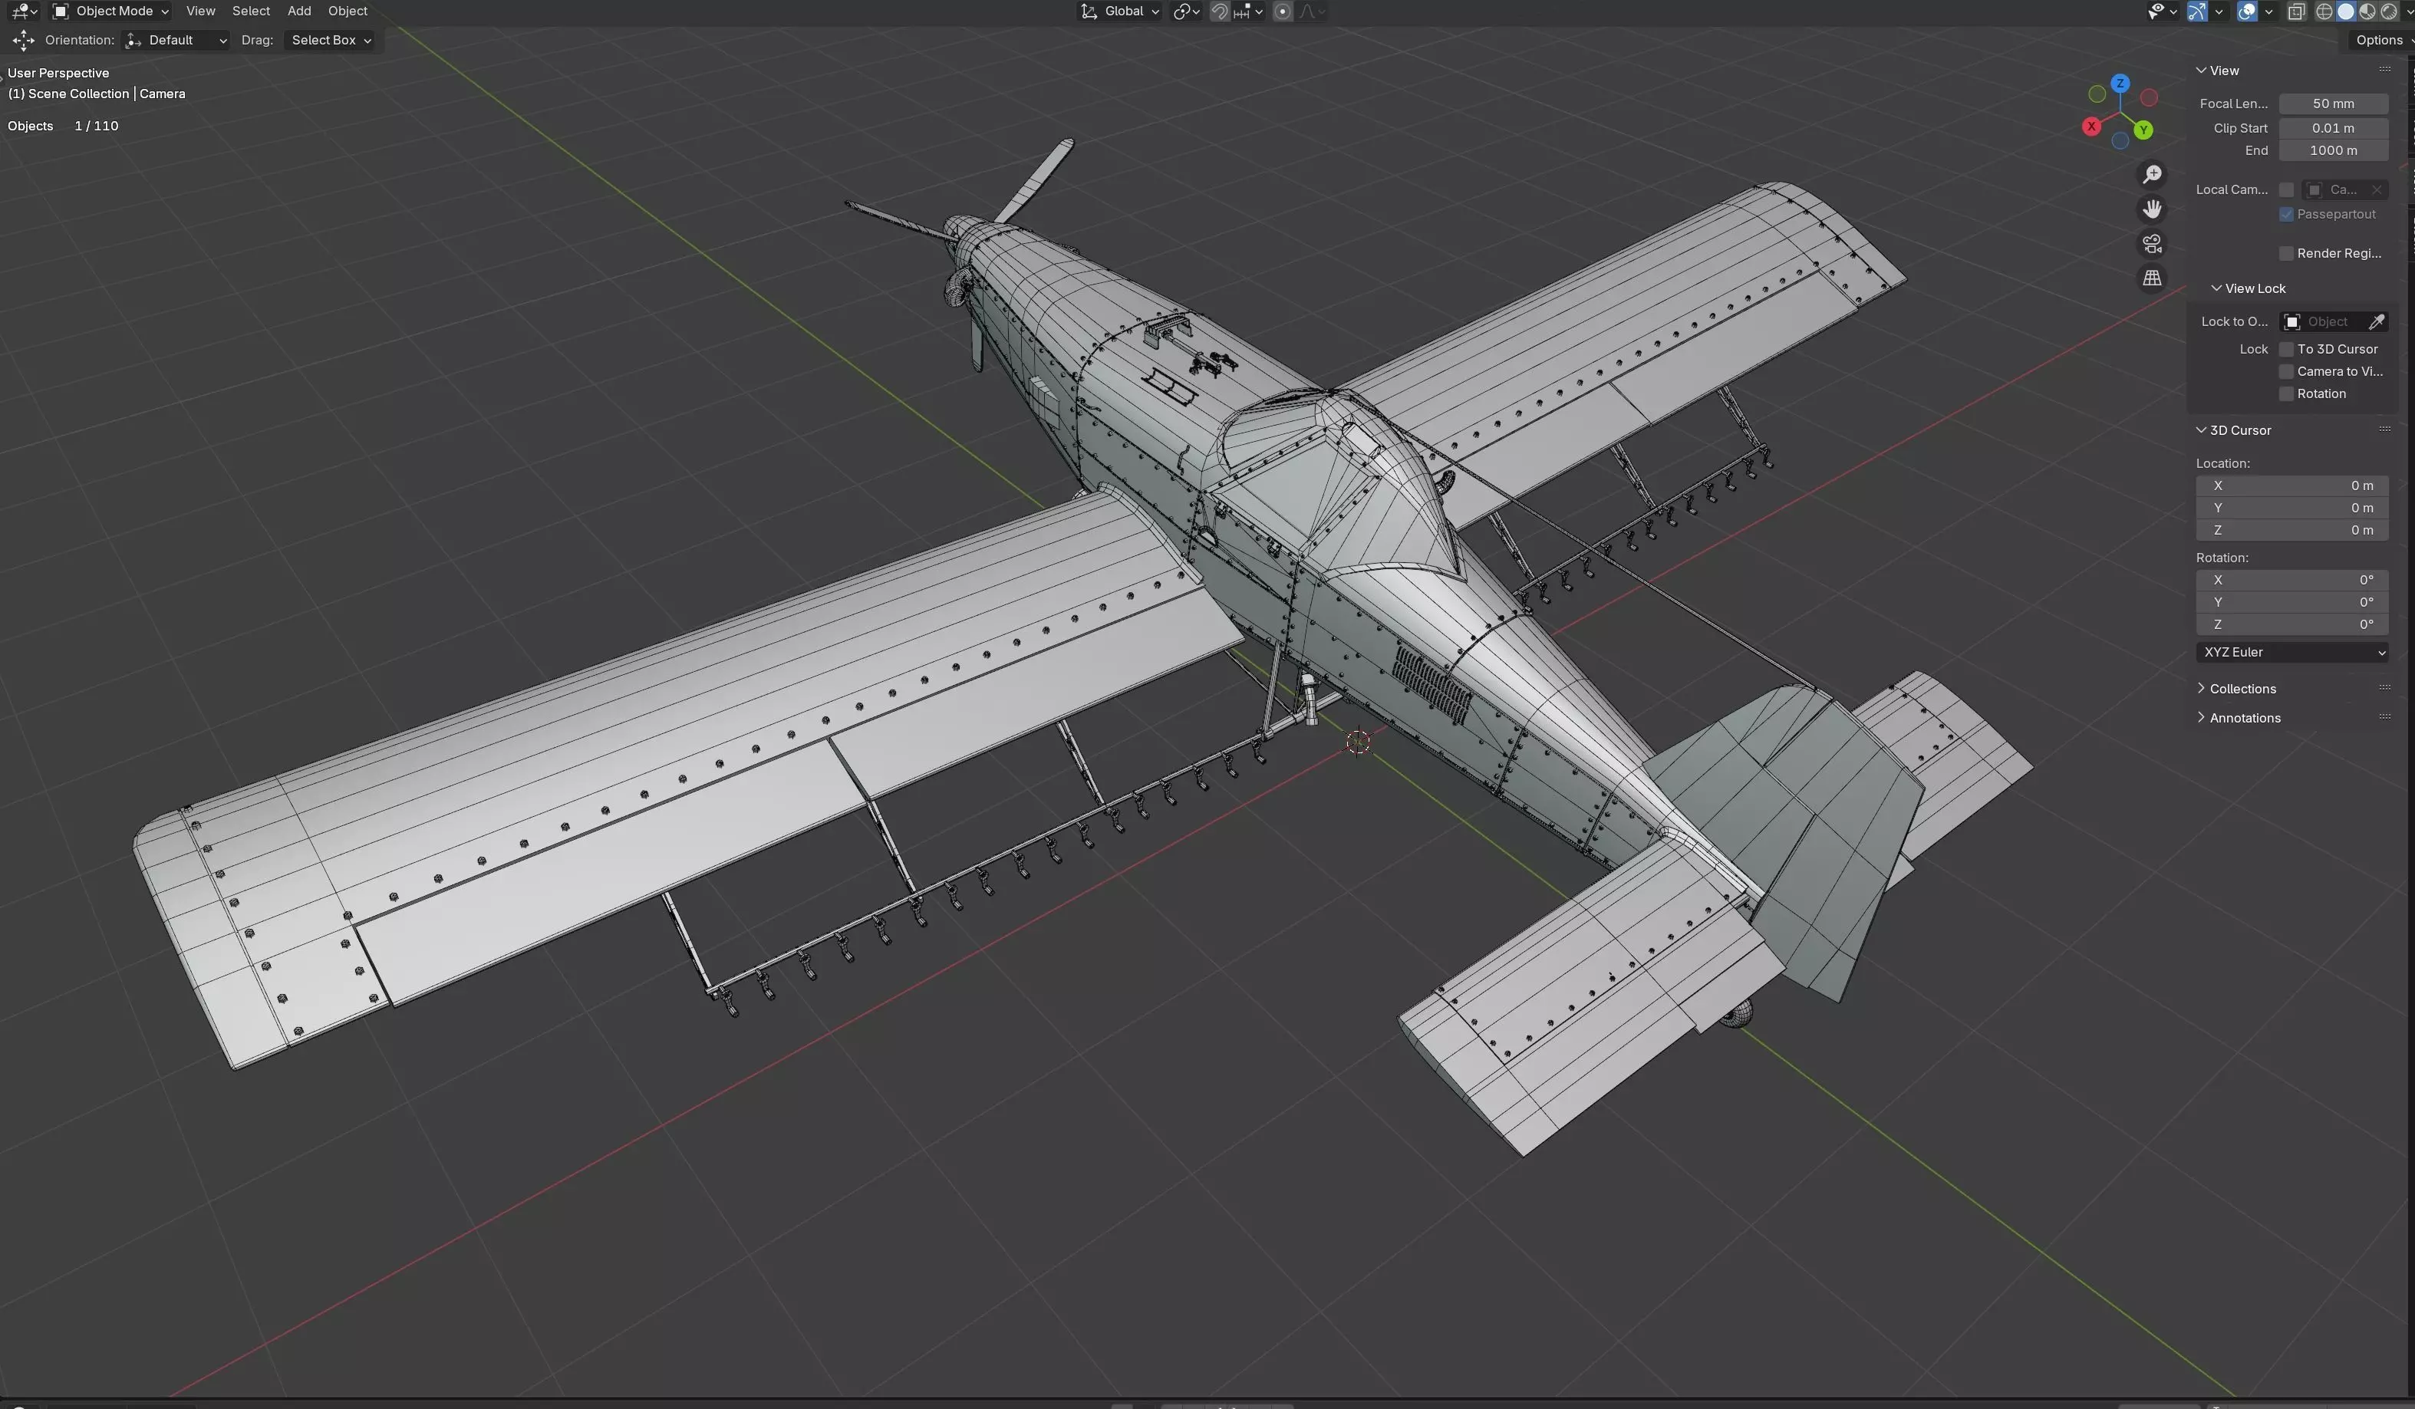Switch to rendered shading icon
The height and width of the screenshot is (1409, 2415).
[x=2389, y=12]
